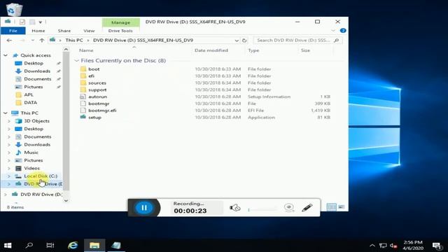This screenshot has width=448, height=252.
Task: Pause the screen recording
Action: click(x=144, y=208)
